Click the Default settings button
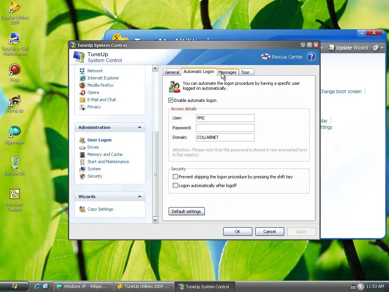 click(187, 211)
